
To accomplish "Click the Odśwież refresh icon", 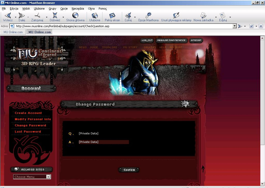I will [x=55, y=15].
